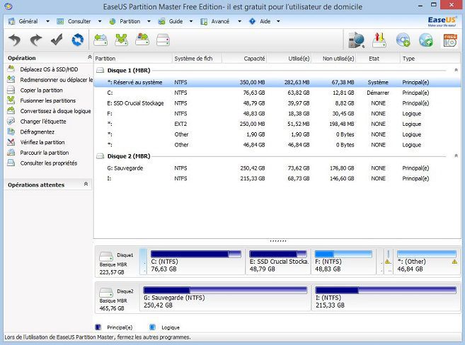Select Redimensionner ou déplacer operation
The image size is (465, 345).
tap(57, 80)
